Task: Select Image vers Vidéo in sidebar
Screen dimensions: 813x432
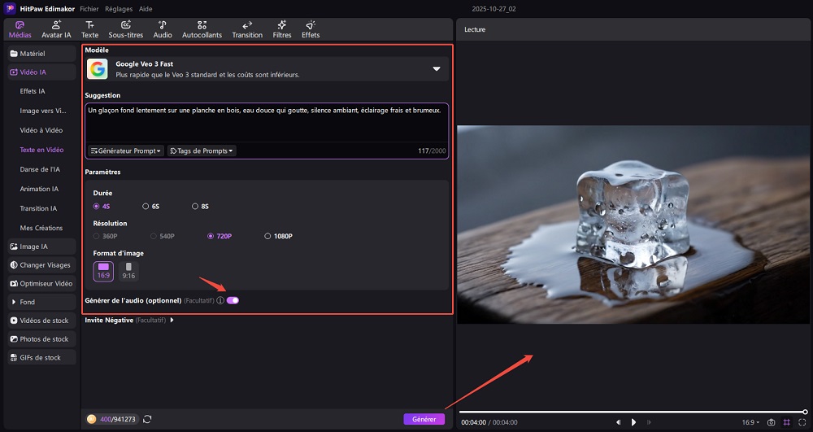Action: click(43, 111)
